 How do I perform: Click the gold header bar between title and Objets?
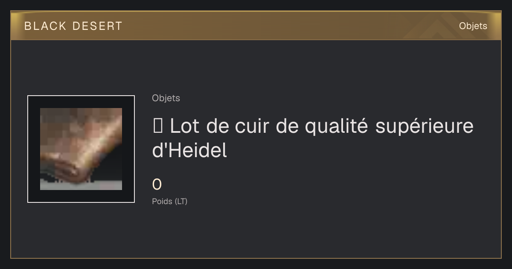pyautogui.click(x=290, y=26)
